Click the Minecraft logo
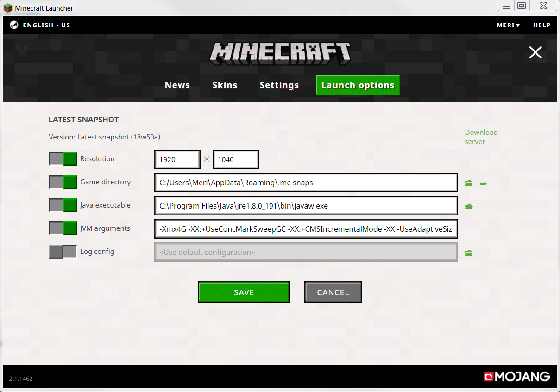560x392 pixels. [x=280, y=54]
